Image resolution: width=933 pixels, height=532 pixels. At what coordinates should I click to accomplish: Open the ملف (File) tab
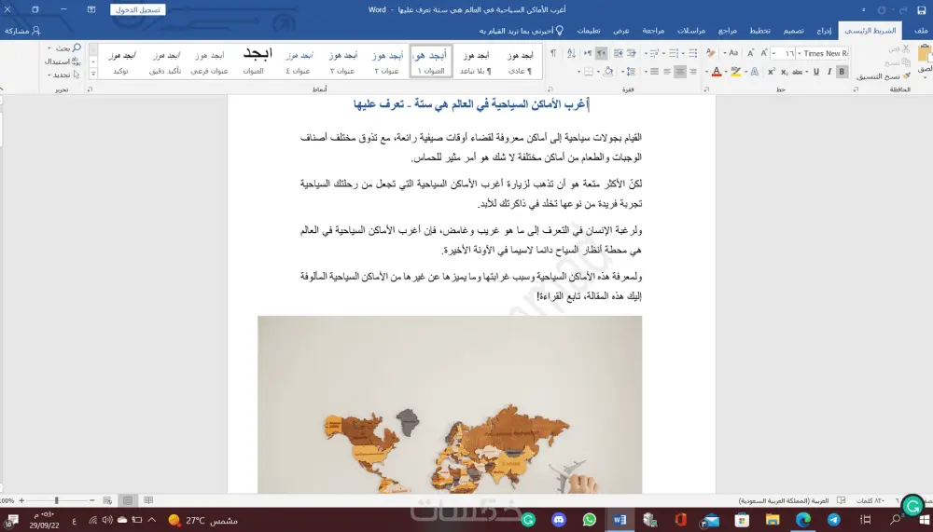pos(920,31)
